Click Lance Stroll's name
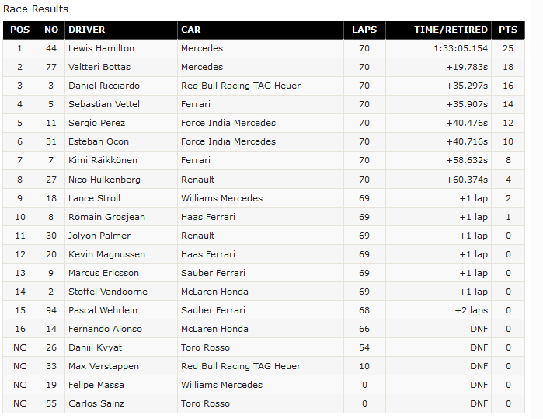 coord(94,198)
